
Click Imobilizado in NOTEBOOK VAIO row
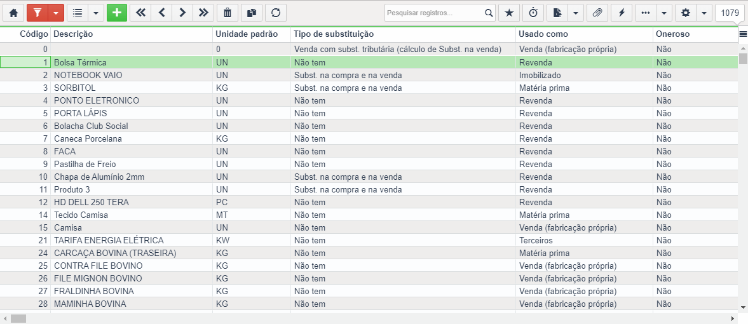540,76
